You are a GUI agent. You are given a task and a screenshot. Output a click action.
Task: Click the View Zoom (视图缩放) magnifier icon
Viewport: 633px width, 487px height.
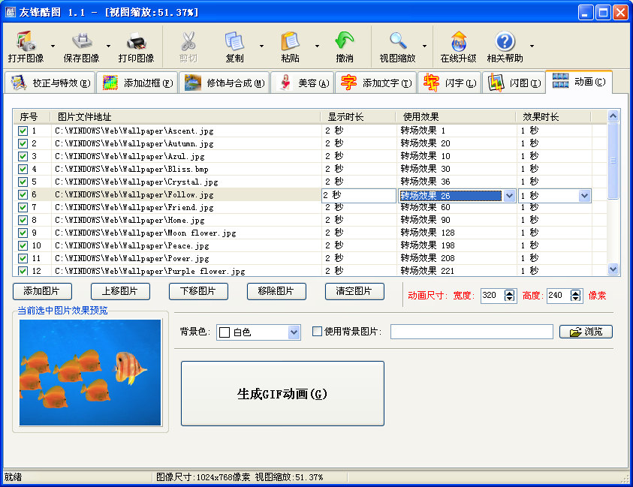(x=397, y=42)
